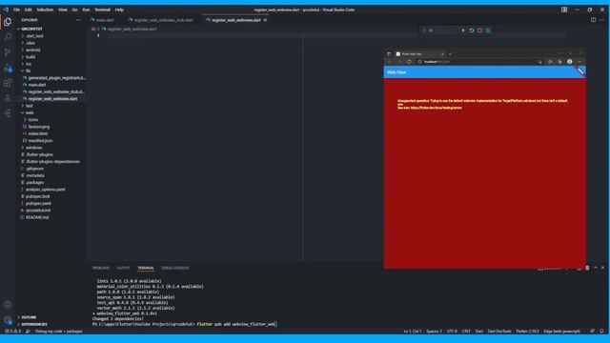The image size is (610, 343).
Task: Show errors and warnings count in status bar
Action: click(12, 331)
